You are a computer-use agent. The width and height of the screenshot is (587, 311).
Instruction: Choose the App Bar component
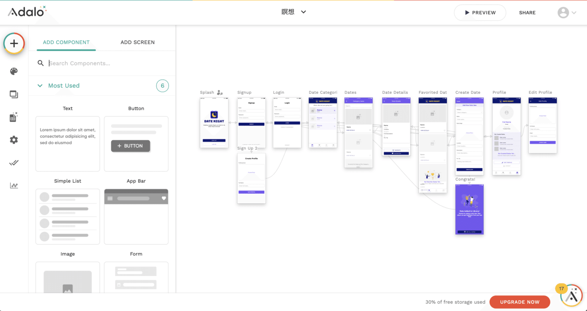coord(136,216)
